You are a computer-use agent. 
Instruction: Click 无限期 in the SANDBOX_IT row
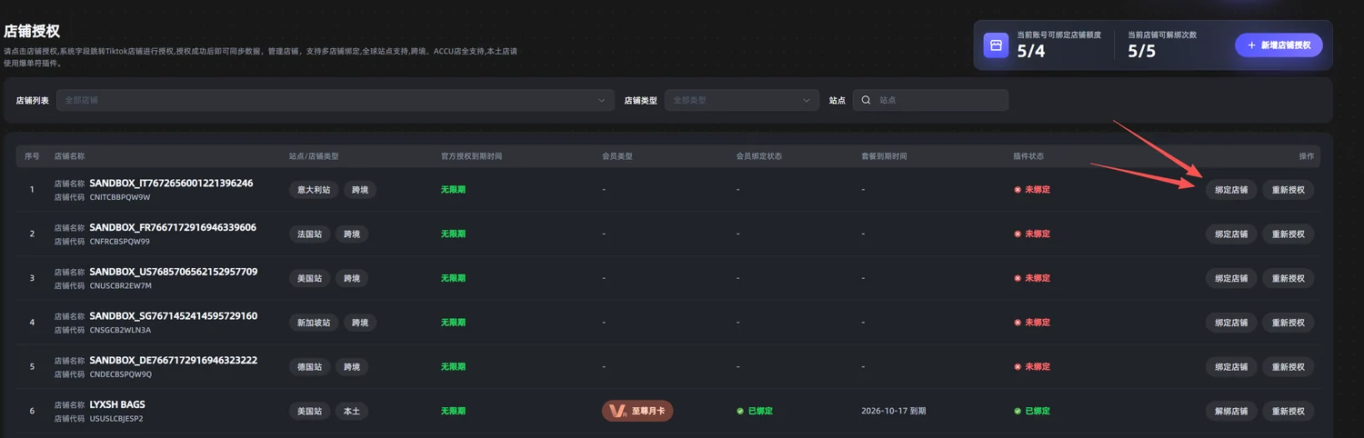(x=453, y=190)
